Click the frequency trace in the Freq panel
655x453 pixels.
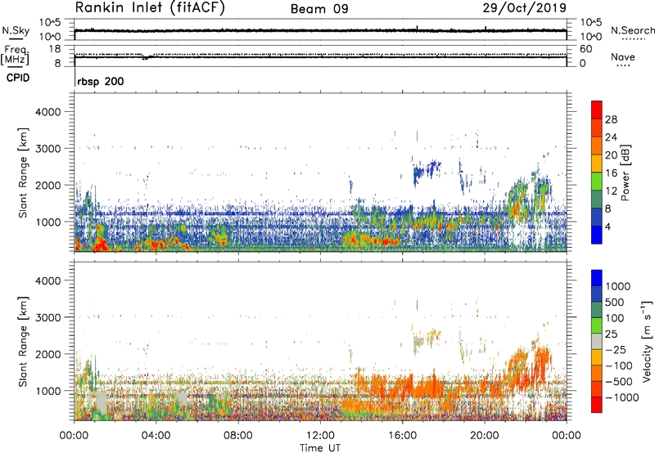pos(320,56)
